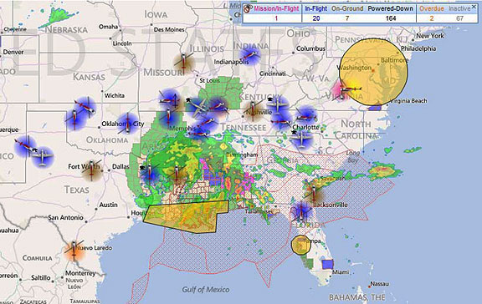Click the small yellow circle near Tampa
The image size is (482, 304).
301,245
